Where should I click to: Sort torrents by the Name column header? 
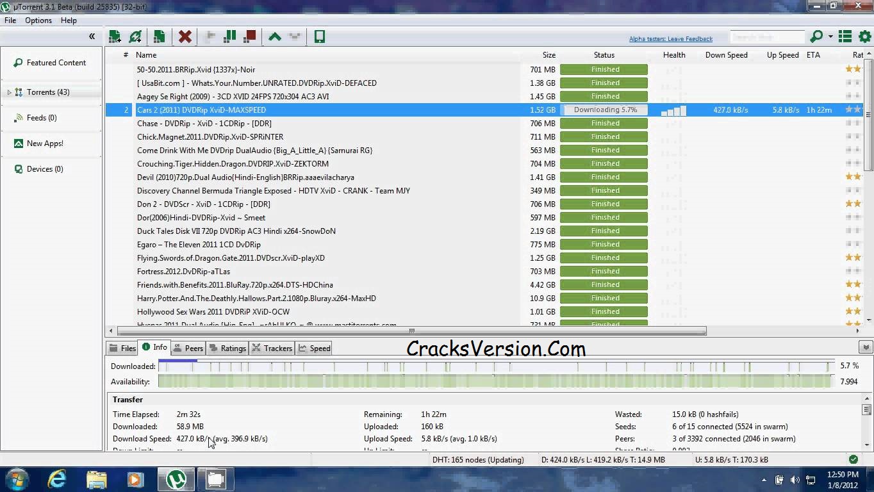pos(146,55)
